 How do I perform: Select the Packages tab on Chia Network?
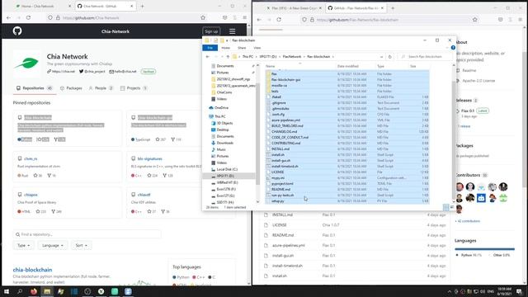[71, 88]
